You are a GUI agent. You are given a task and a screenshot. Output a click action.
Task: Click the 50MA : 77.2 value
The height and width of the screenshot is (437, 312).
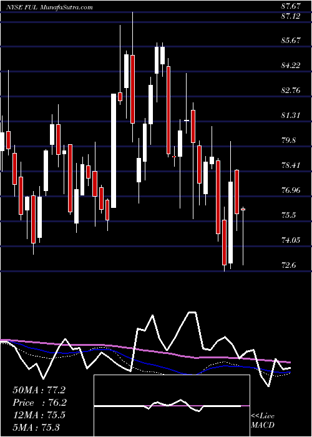click(39, 390)
